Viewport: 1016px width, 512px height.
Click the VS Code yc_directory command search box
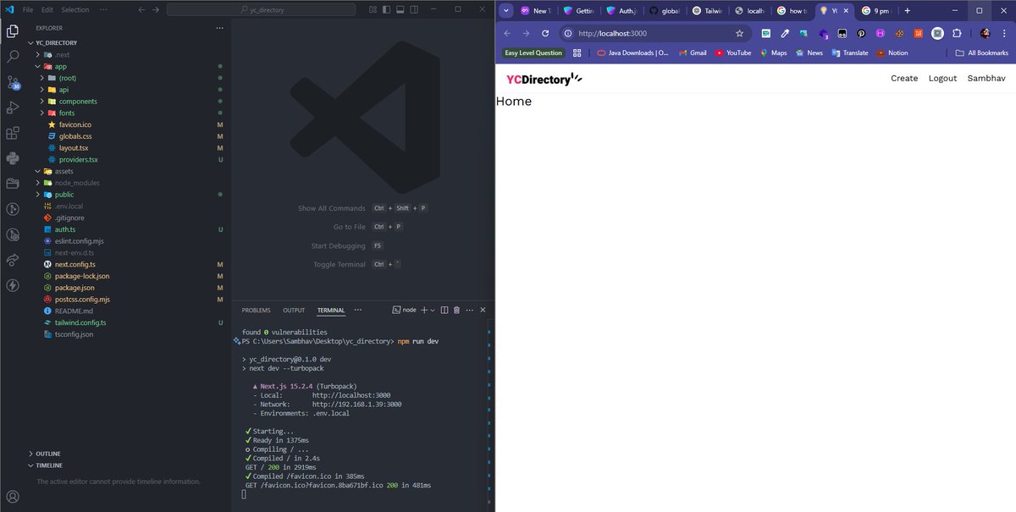[x=262, y=9]
